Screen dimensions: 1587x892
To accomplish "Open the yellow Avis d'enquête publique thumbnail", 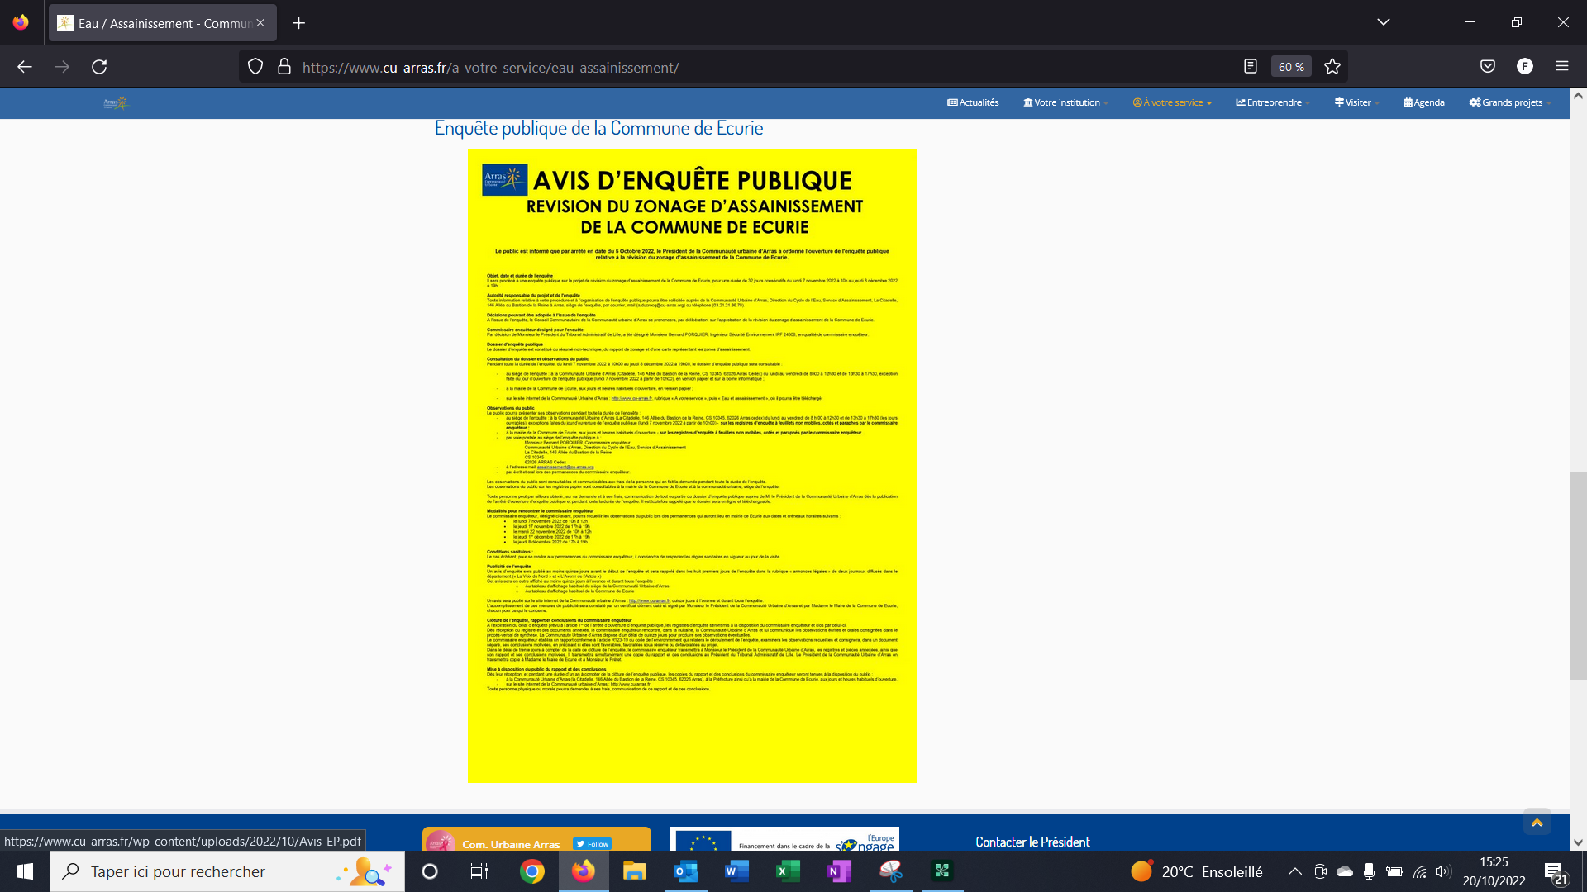I will [x=692, y=465].
